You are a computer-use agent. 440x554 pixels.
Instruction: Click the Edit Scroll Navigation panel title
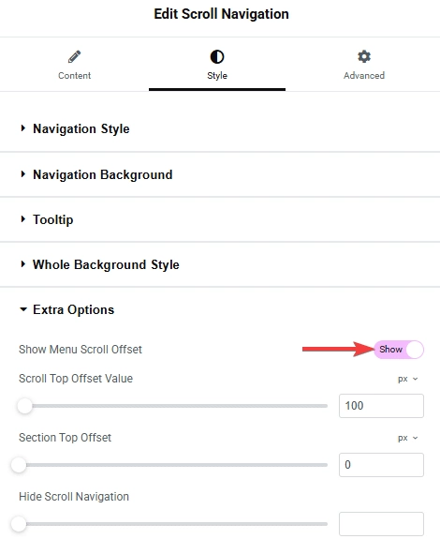click(x=221, y=14)
